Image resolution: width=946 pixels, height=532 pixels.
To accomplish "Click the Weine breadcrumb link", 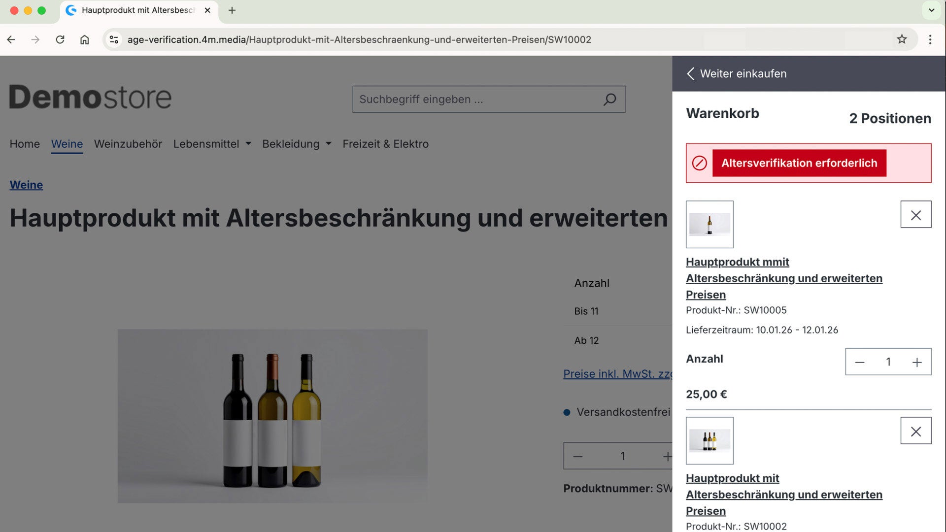I will tap(26, 185).
